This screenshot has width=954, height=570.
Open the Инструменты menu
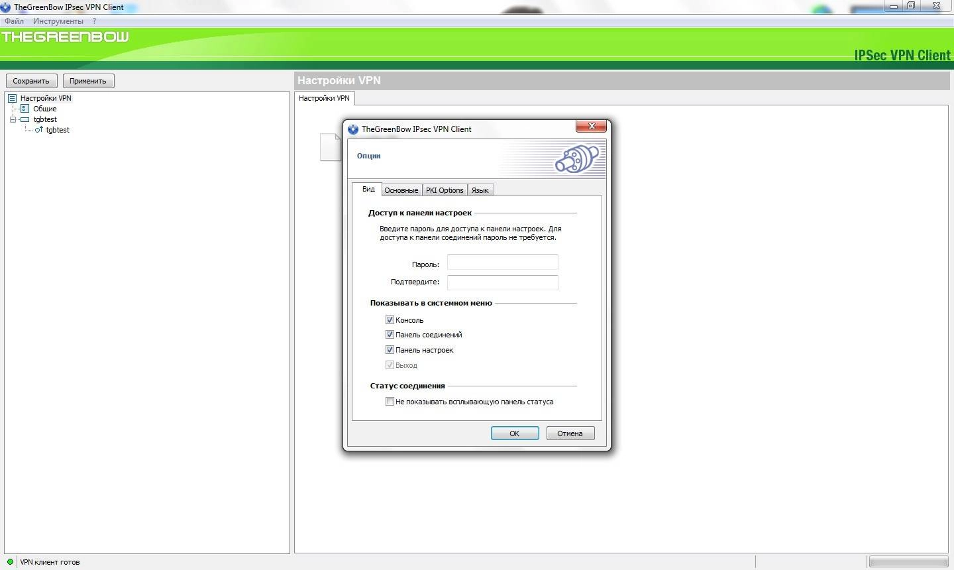[x=58, y=21]
